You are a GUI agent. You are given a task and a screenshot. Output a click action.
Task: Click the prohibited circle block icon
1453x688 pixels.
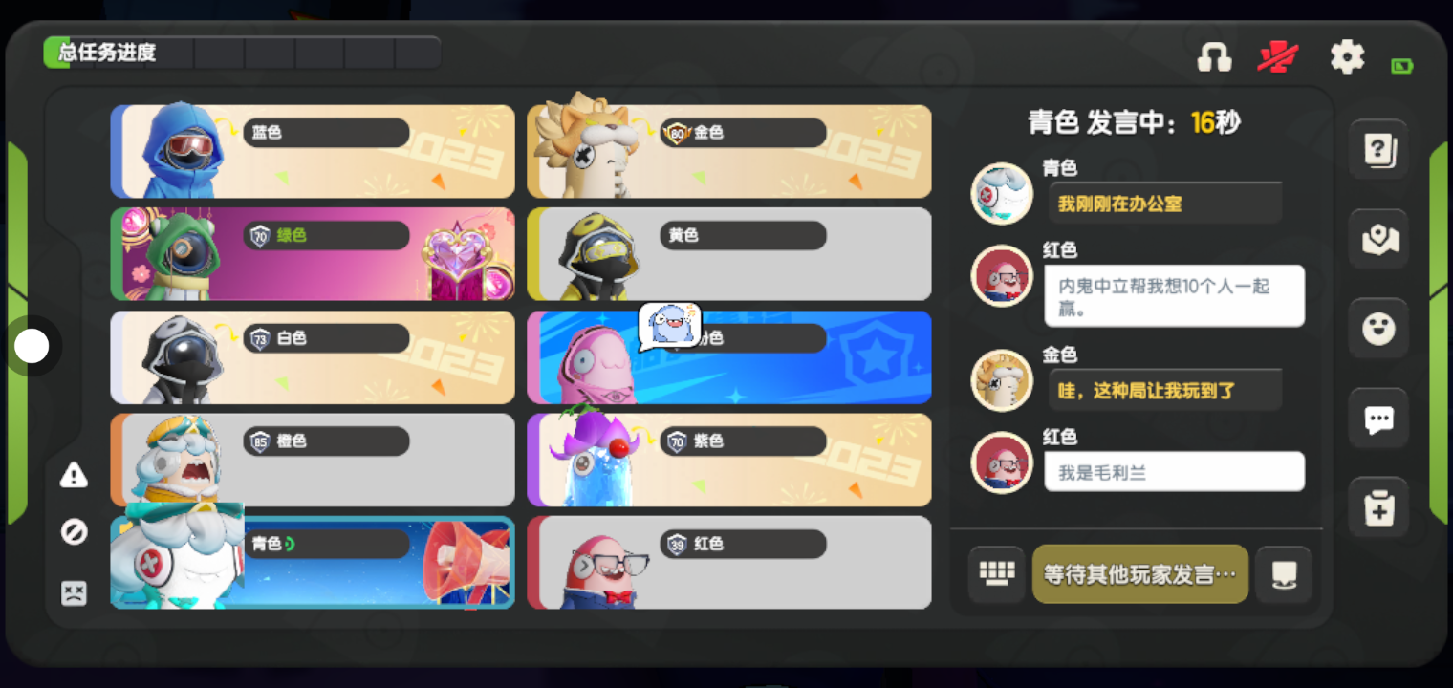(x=74, y=532)
